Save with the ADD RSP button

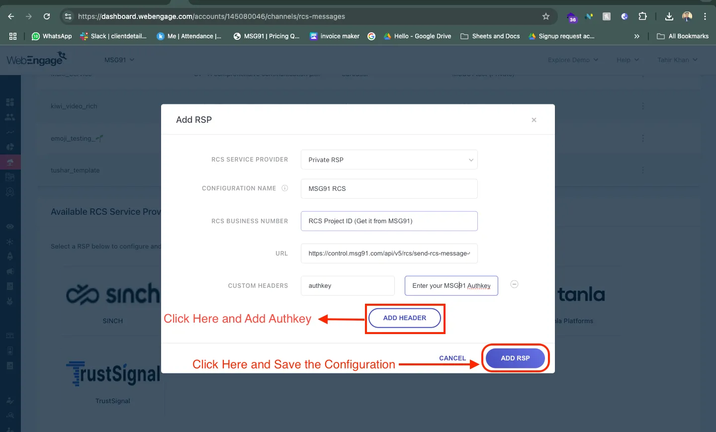click(515, 358)
